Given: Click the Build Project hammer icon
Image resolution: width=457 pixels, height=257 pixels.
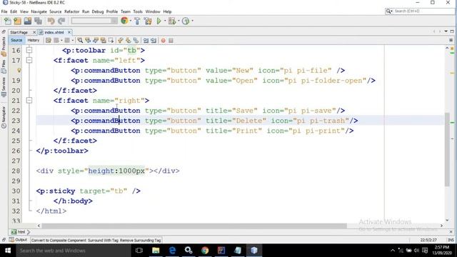Looking at the screenshot, I should tap(137, 21).
